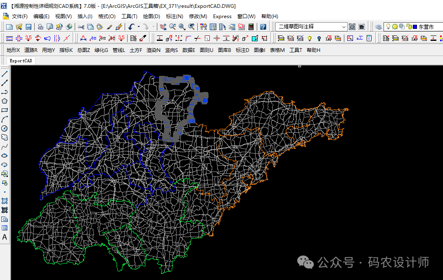The width and height of the screenshot is (443, 280).
Task: Open the 文件(F) menu
Action: [x=19, y=16]
